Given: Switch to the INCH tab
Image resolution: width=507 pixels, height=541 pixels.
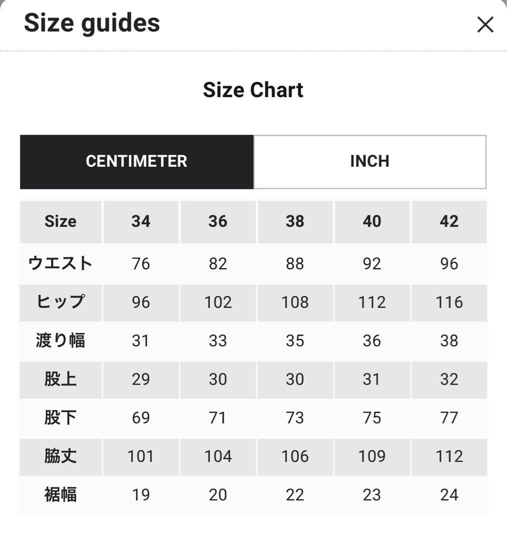Looking at the screenshot, I should (370, 162).
